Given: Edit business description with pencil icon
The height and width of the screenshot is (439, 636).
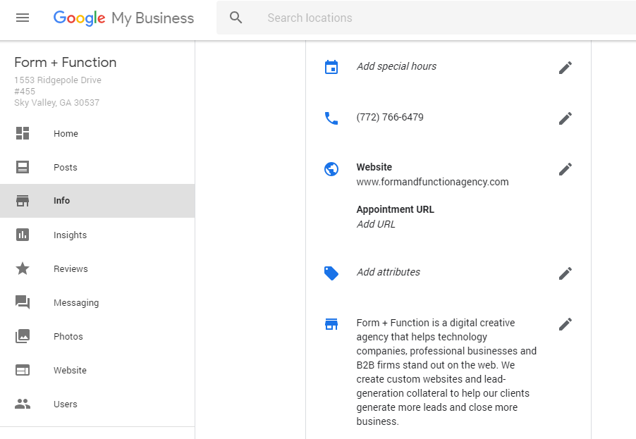Looking at the screenshot, I should 565,324.
